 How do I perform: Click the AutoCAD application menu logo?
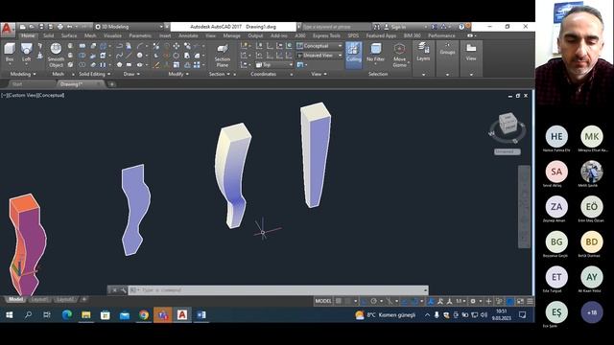click(x=7, y=30)
